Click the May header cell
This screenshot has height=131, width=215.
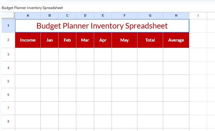pos(124,40)
